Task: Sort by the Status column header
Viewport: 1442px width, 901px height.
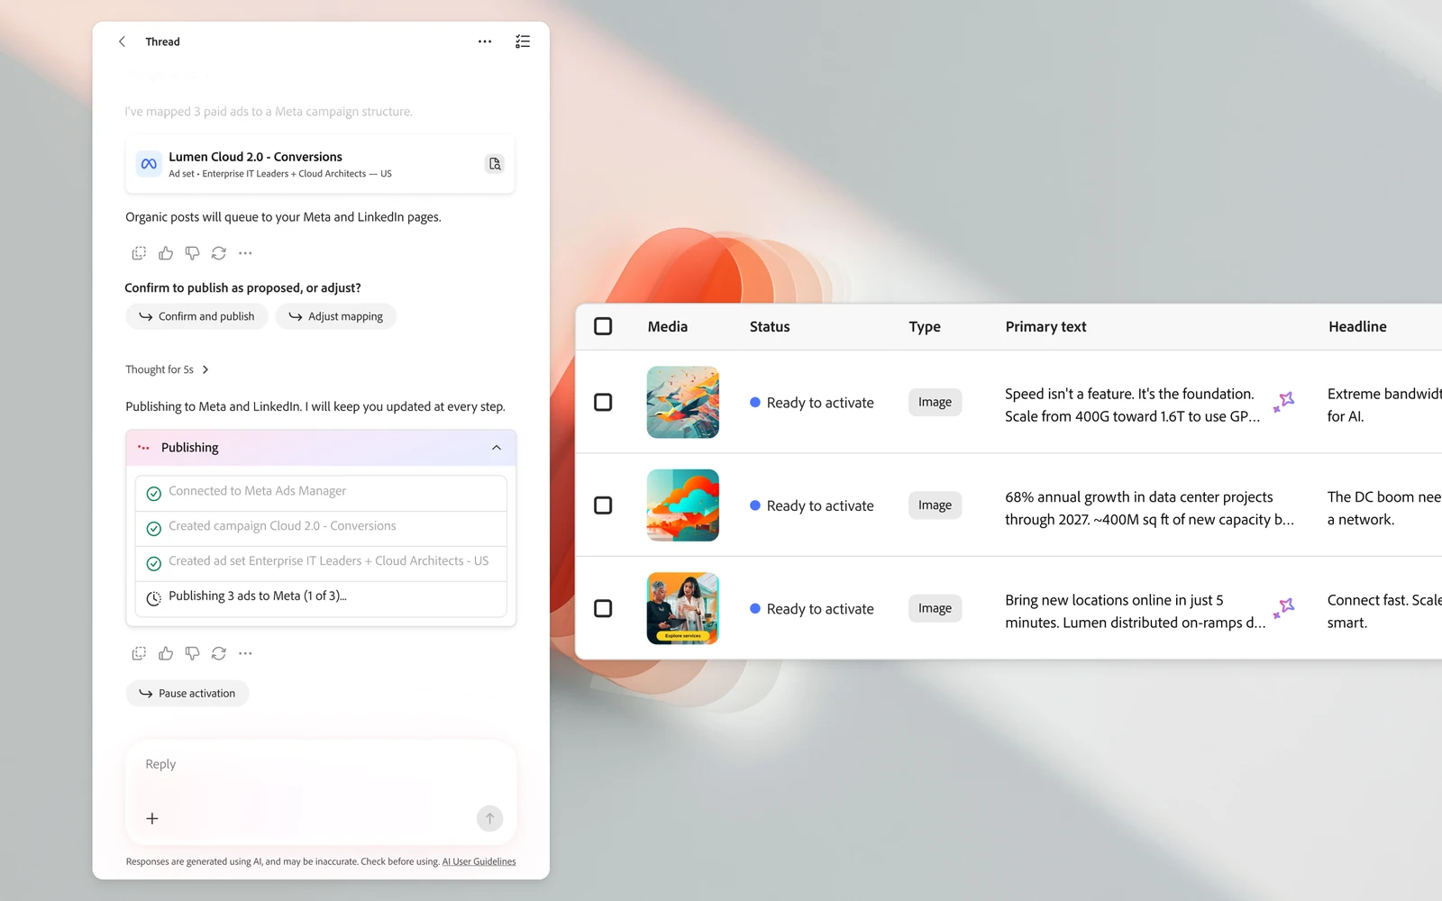Action: [770, 326]
